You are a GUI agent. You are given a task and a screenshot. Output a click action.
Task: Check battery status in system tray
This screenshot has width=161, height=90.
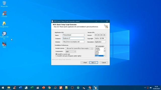click(x=151, y=88)
